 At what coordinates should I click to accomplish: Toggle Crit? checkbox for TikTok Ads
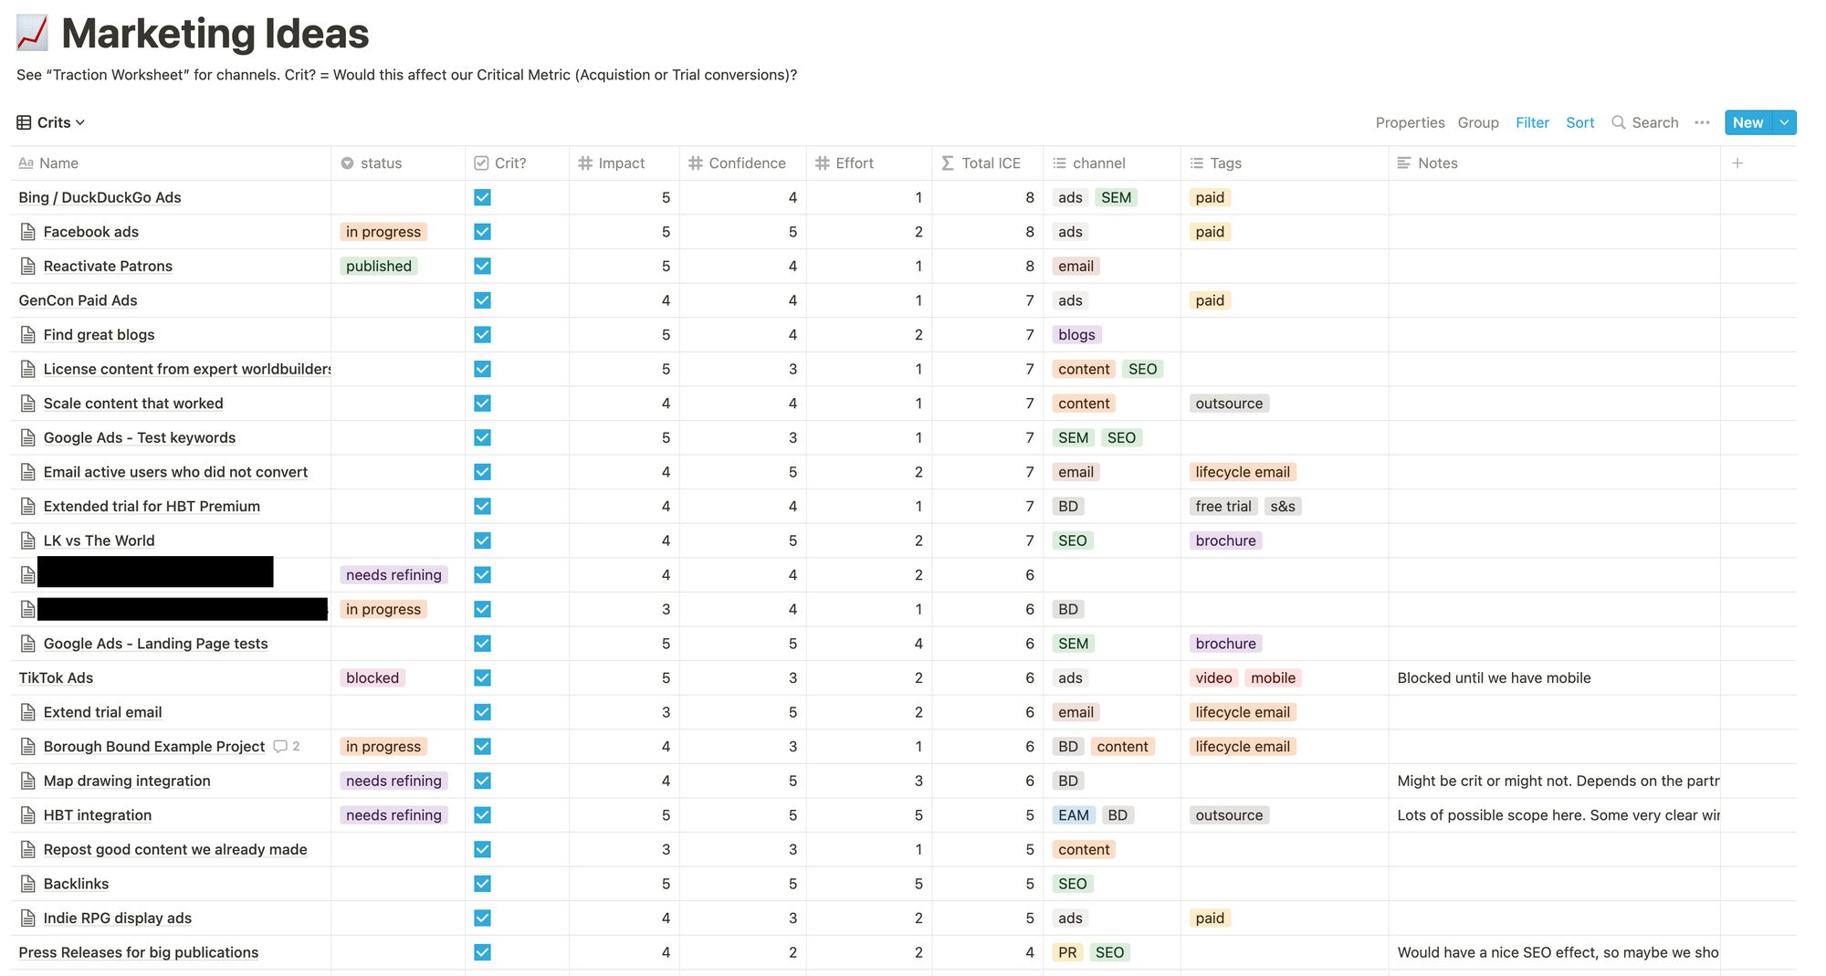[482, 678]
